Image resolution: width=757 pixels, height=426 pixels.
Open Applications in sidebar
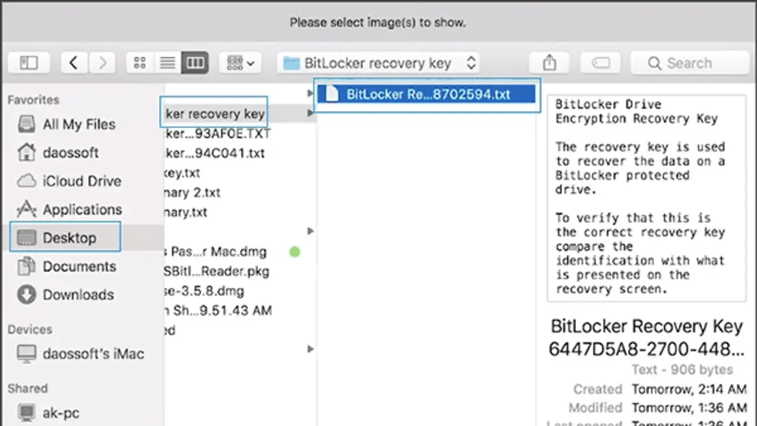point(82,210)
